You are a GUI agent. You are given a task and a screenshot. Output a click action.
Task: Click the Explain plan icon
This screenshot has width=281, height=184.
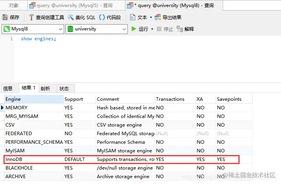(x=179, y=29)
